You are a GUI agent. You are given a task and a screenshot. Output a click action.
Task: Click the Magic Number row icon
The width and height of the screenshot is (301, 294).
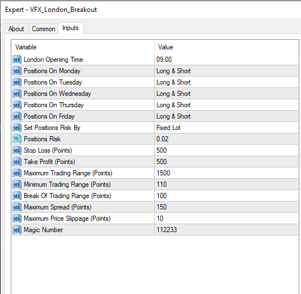pyautogui.click(x=17, y=230)
